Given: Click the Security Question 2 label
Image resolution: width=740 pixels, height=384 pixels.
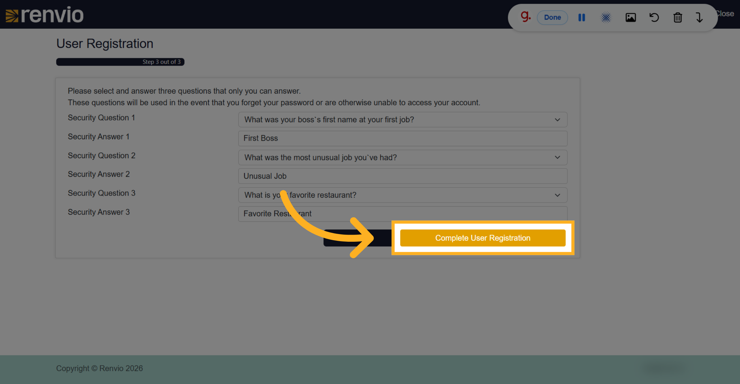Looking at the screenshot, I should (x=101, y=156).
